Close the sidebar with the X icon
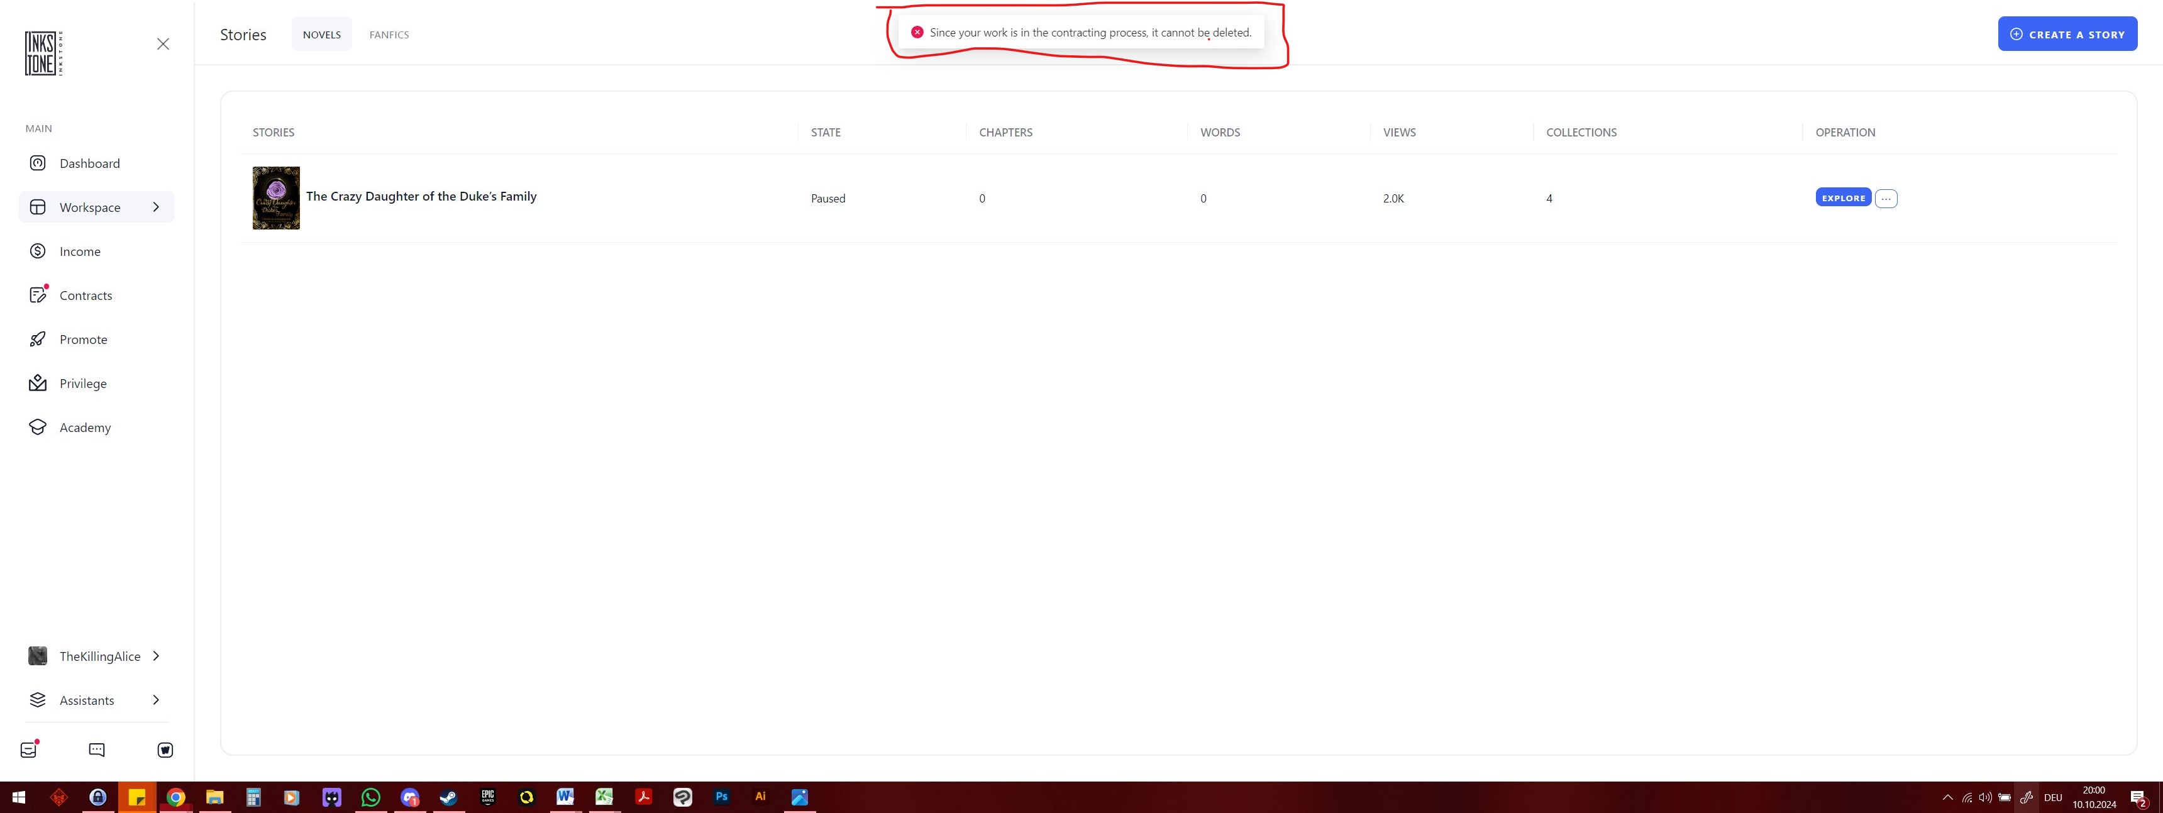Image resolution: width=2163 pixels, height=813 pixels. click(x=163, y=43)
